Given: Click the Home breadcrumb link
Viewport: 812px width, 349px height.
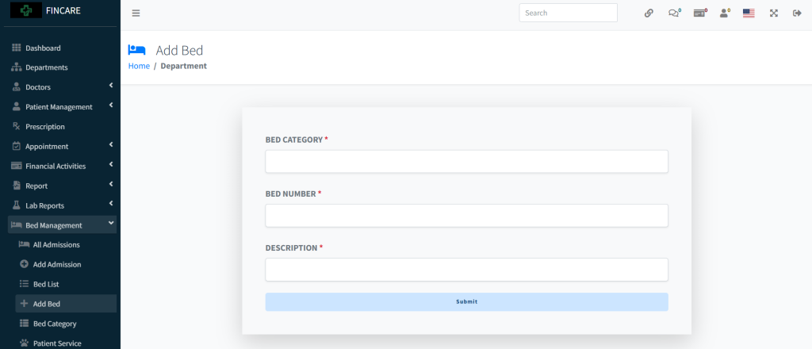Looking at the screenshot, I should [x=139, y=66].
